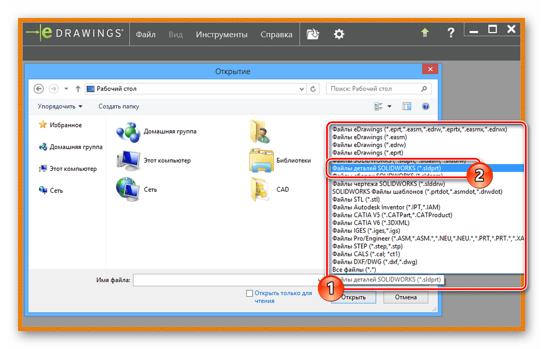Expand the view options dropdown arrow
The width and height of the screenshot is (543, 349).
coord(390,106)
